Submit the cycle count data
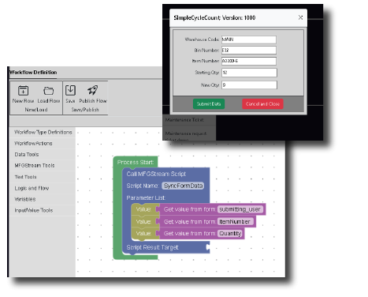The width and height of the screenshot is (368, 297). click(x=209, y=104)
